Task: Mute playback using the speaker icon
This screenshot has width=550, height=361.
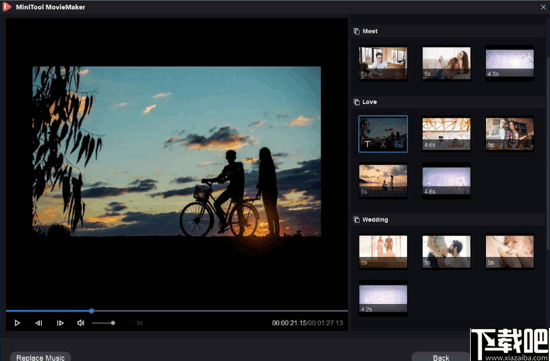Action: pyautogui.click(x=81, y=322)
